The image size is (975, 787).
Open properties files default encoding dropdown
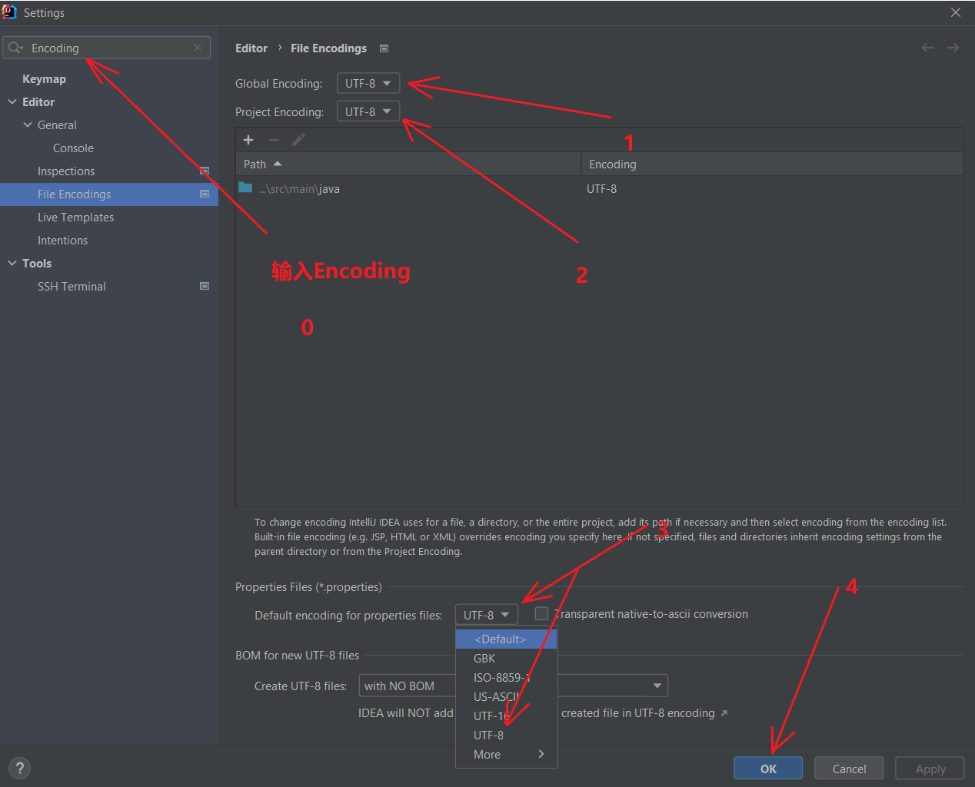point(487,615)
